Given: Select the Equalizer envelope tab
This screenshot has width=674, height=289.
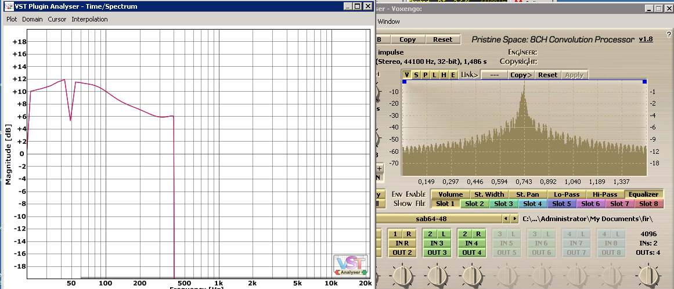Looking at the screenshot, I should 644,194.
